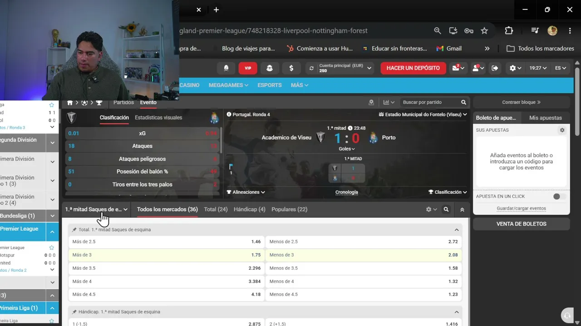Open the MEGAGAMES menu

228,85
